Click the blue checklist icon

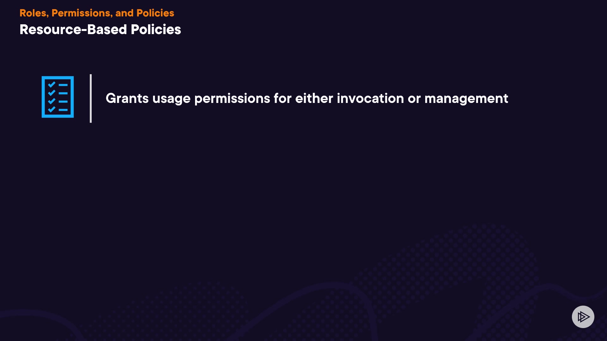click(58, 97)
